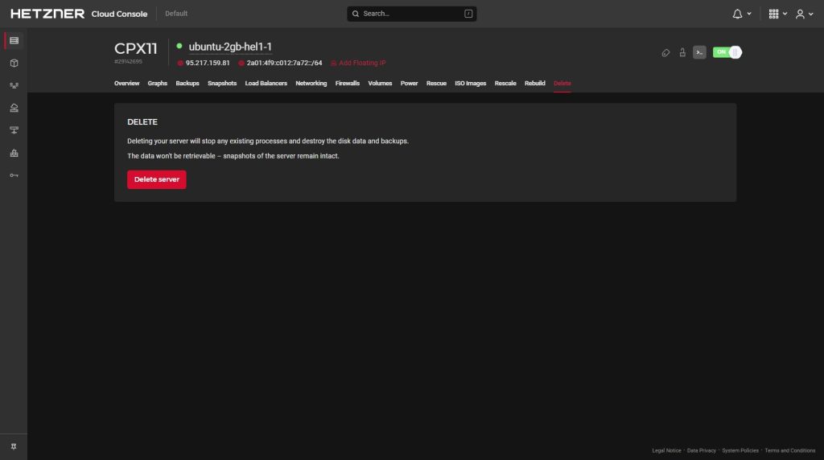The image size is (824, 460).
Task: Open the Volumes cube icon in sidebar
Action: [x=14, y=63]
